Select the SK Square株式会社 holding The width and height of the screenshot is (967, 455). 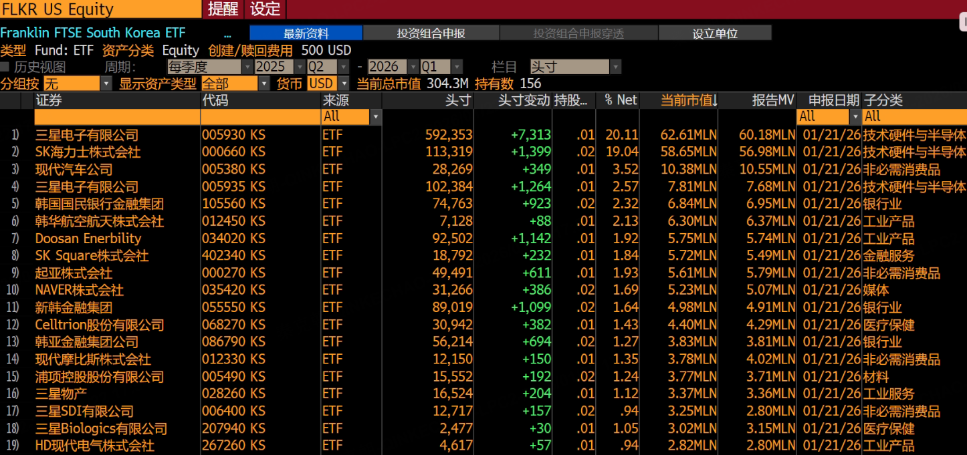click(92, 255)
